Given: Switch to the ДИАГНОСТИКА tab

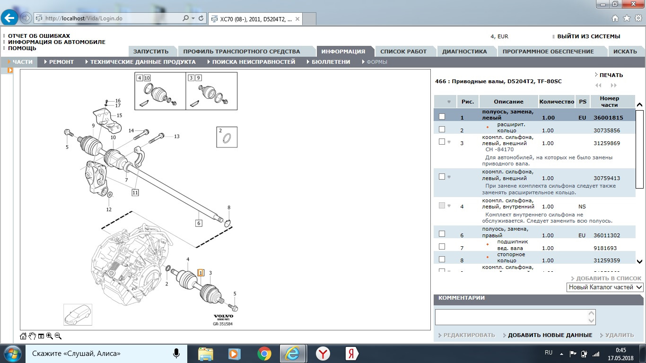Looking at the screenshot, I should click(464, 52).
